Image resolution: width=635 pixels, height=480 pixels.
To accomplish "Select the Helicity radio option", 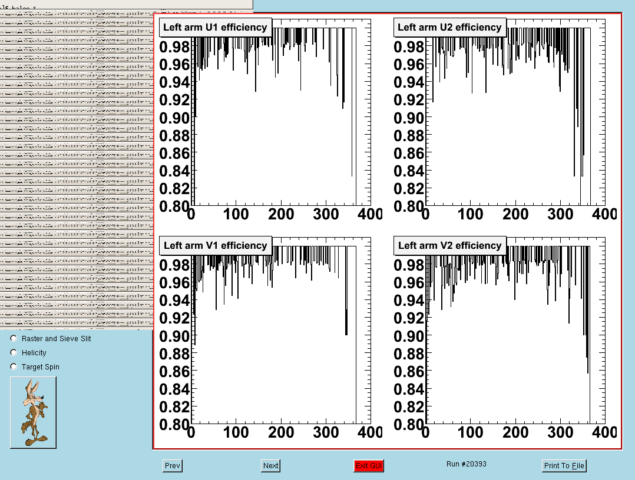I will tap(14, 352).
